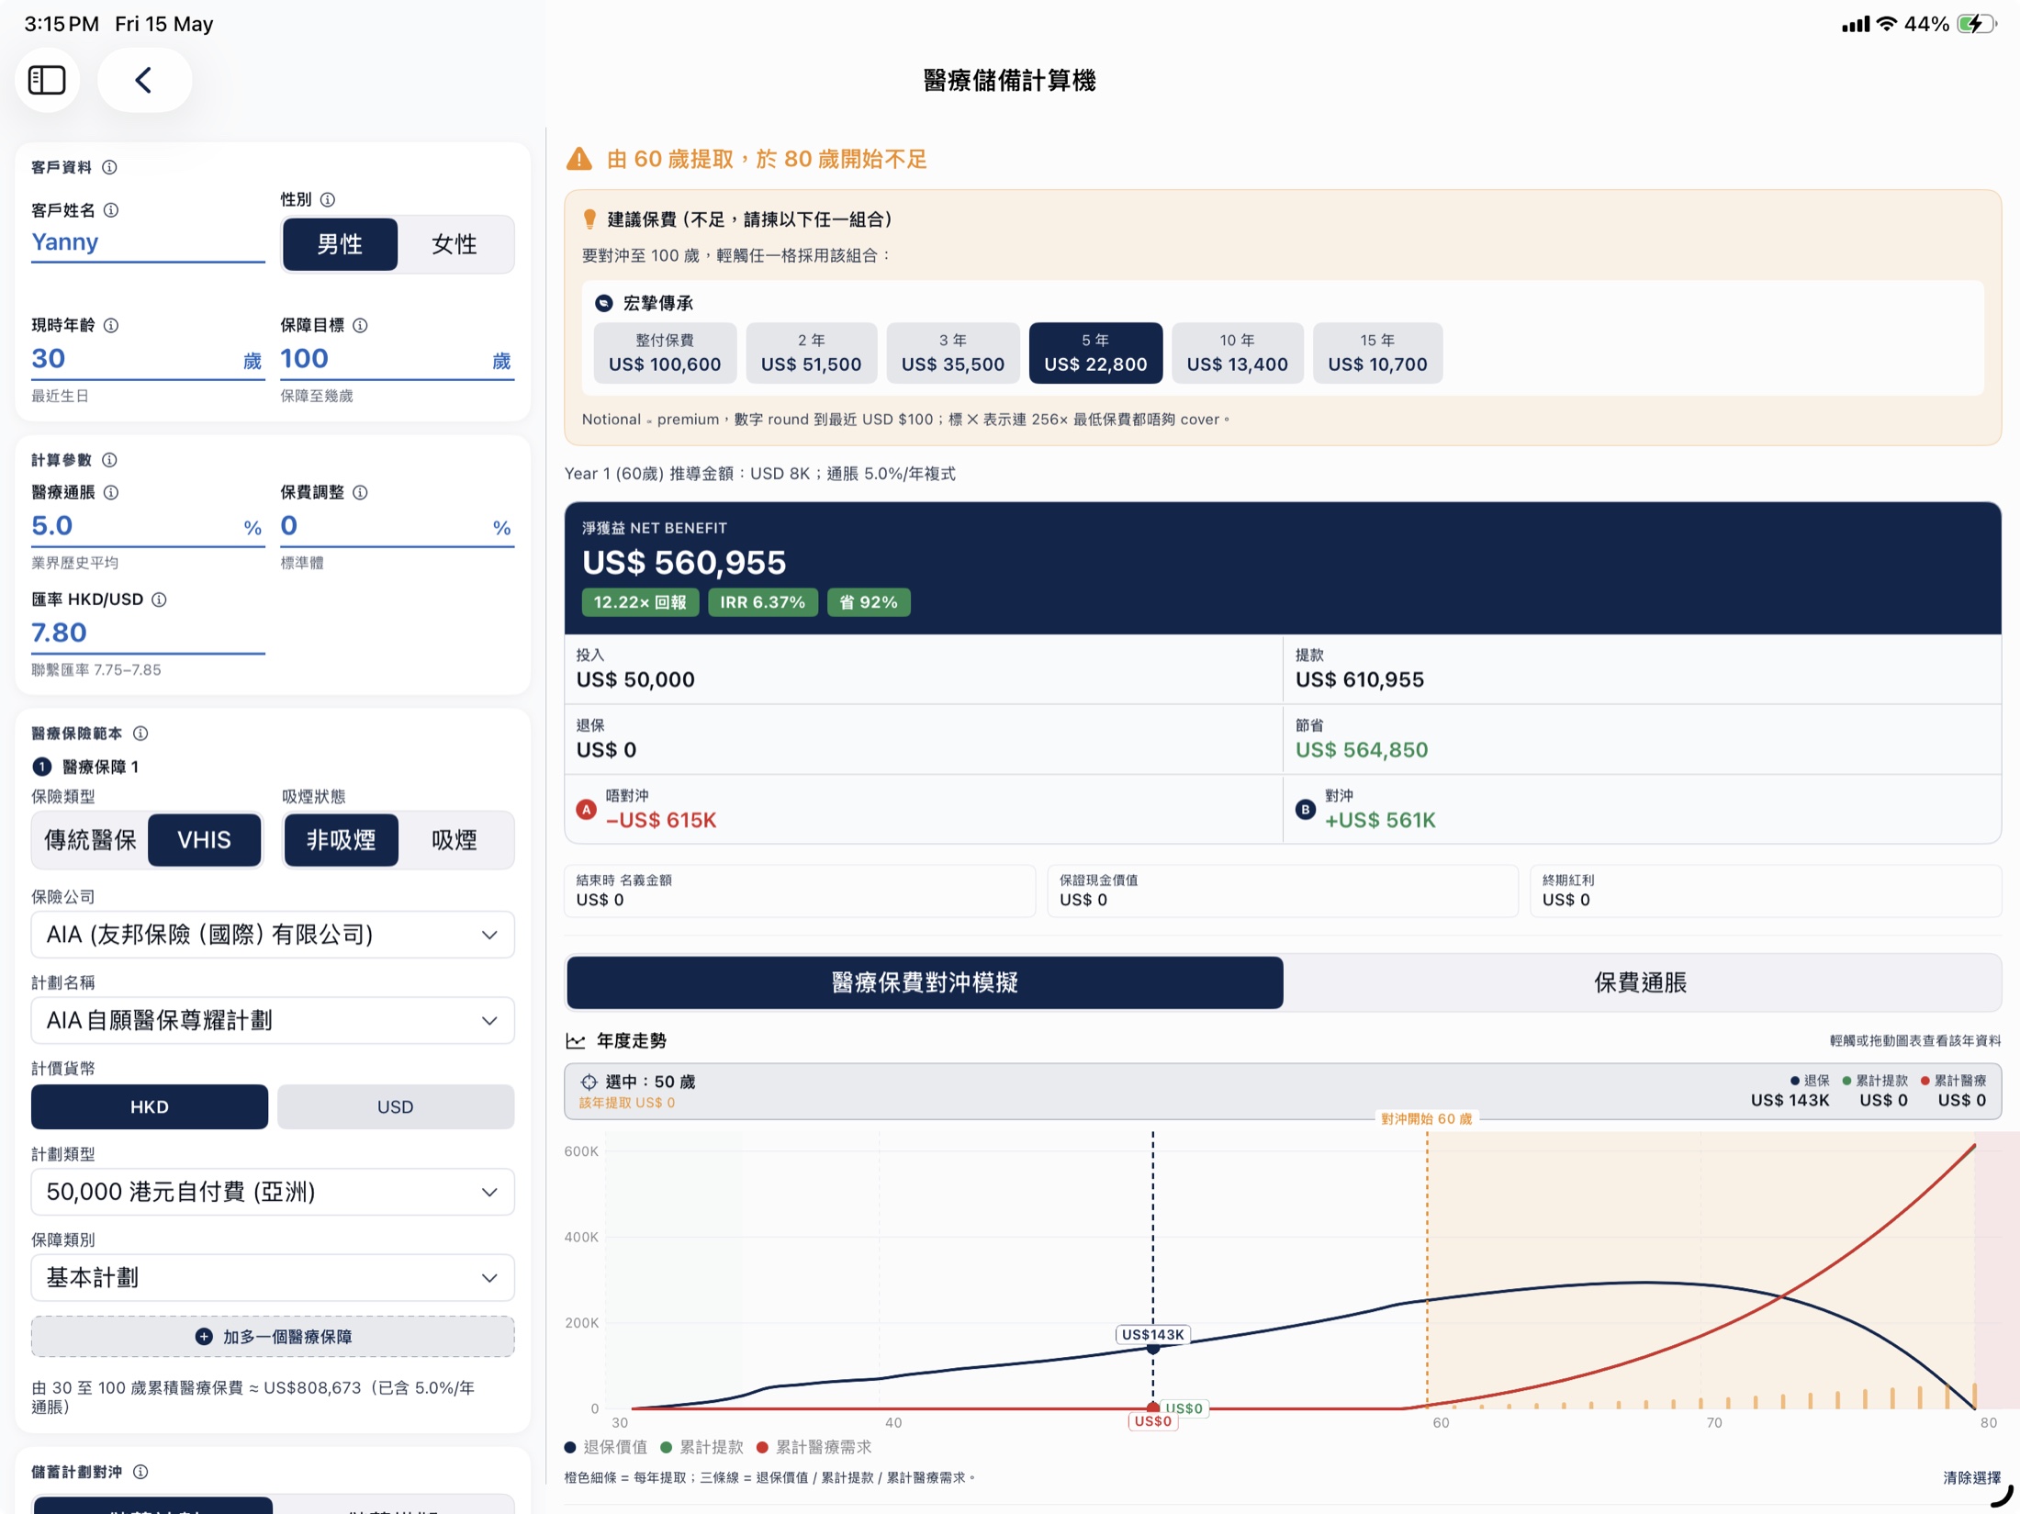The height and width of the screenshot is (1514, 2020).
Task: Open 計劃名稱 AIA 自願醫保尊耀計劃 dropdown
Action: 273,1020
